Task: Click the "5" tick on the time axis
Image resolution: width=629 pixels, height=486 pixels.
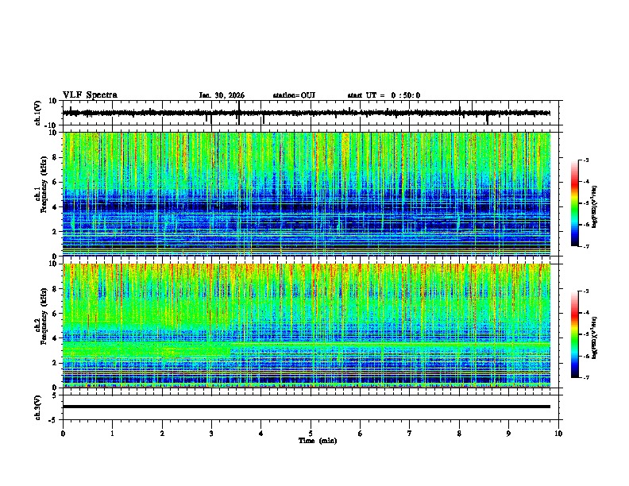Action: point(311,434)
